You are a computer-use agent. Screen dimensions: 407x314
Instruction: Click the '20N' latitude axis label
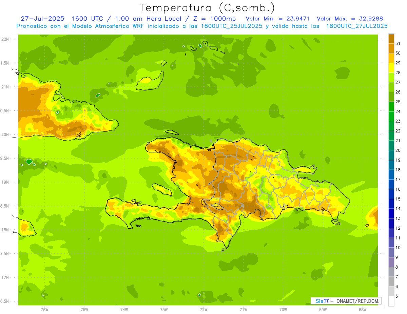tap(6, 135)
